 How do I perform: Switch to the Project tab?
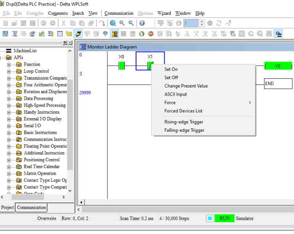[8, 207]
